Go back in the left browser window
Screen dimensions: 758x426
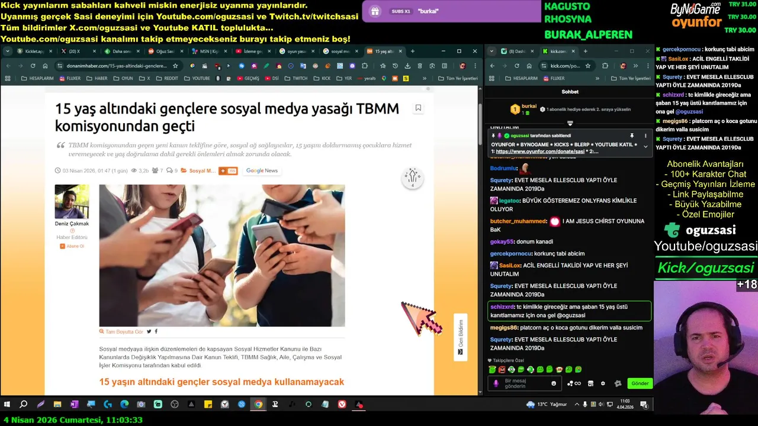coord(8,66)
